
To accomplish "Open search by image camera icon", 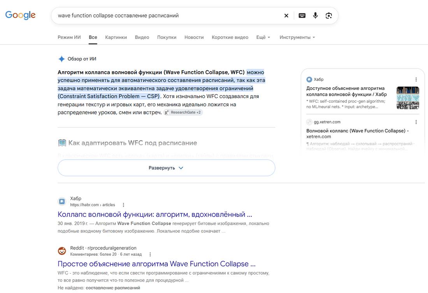I will 329,16.
